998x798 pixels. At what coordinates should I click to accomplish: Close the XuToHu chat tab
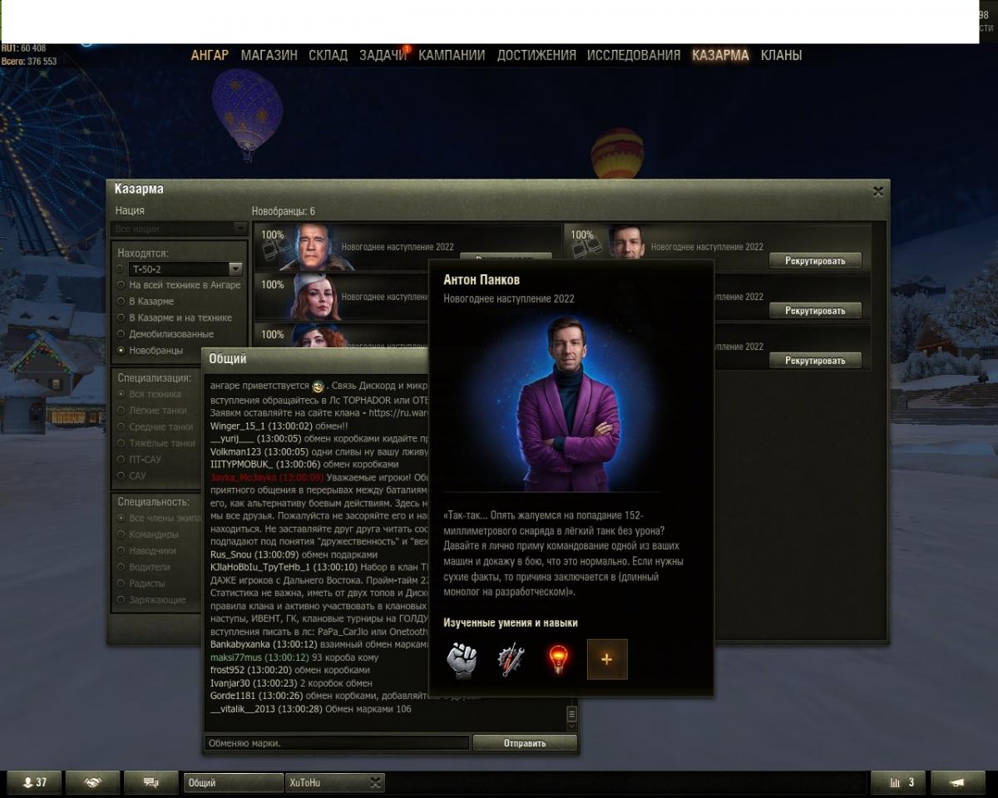(376, 782)
